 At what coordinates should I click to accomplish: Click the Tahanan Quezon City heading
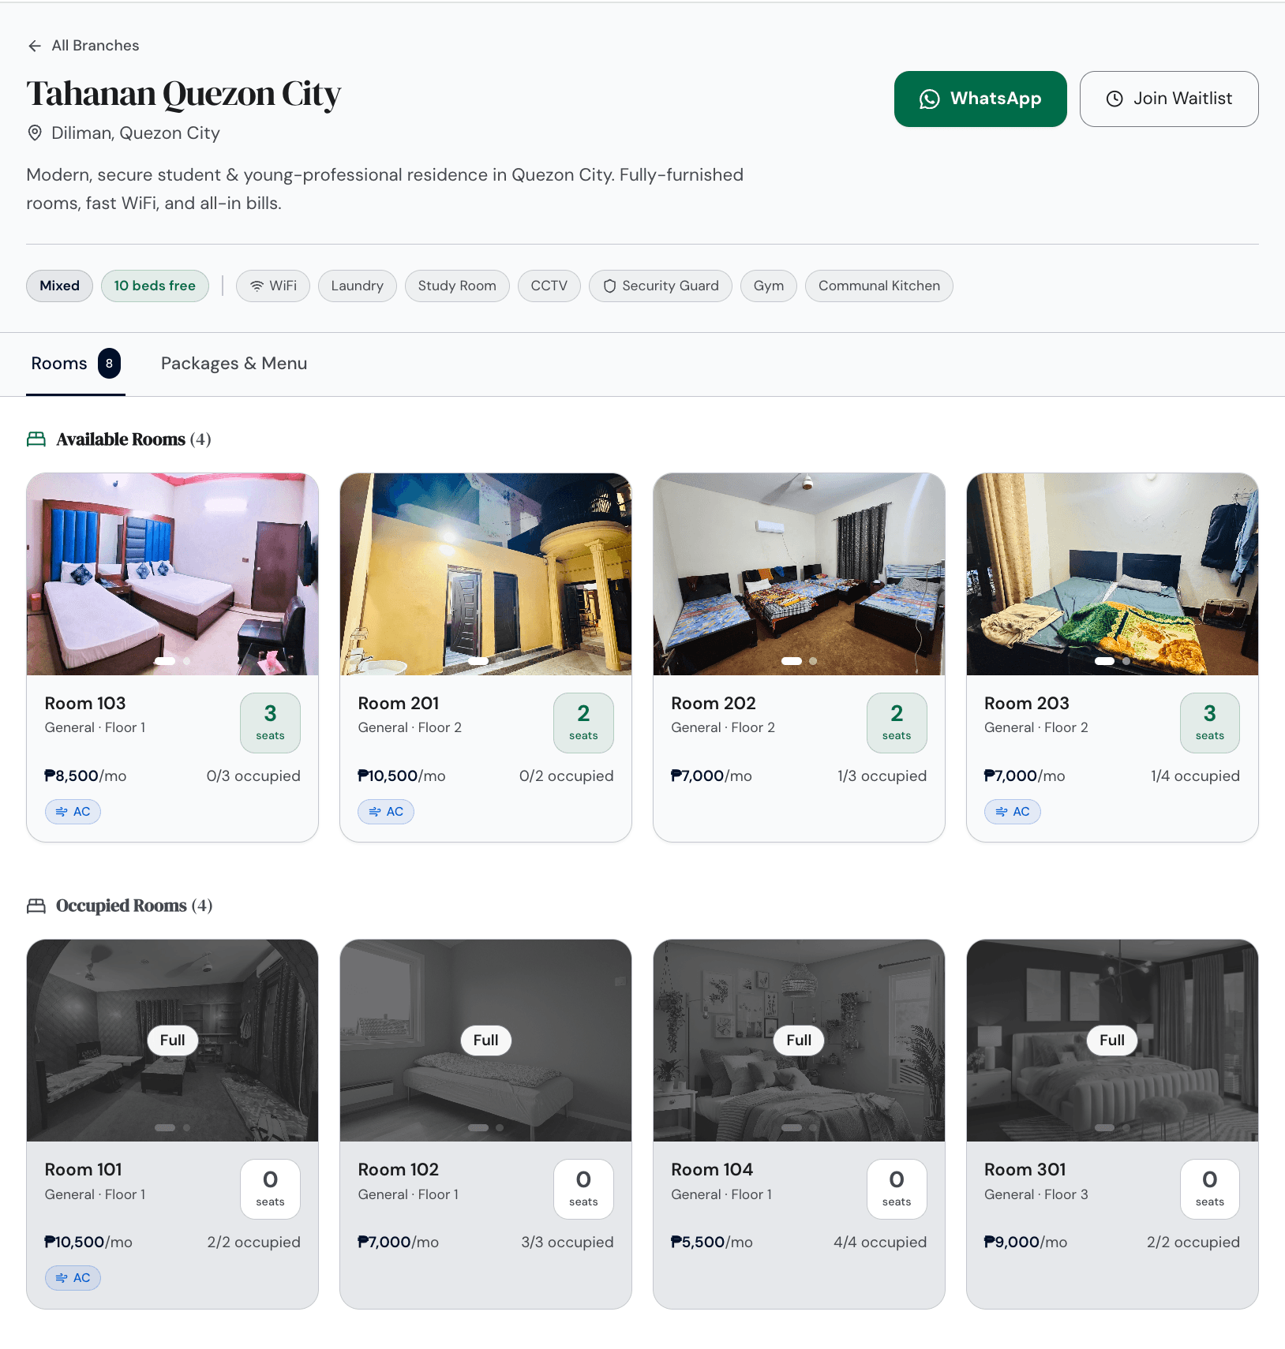(184, 94)
